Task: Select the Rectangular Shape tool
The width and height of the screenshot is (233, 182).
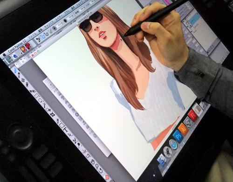Action: (62, 125)
